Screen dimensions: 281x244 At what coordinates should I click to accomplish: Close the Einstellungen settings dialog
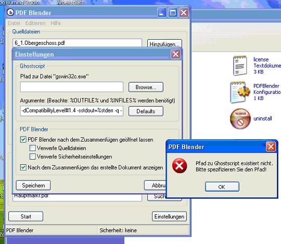coord(175,54)
